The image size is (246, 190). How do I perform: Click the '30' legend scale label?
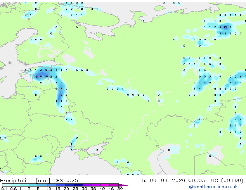pos(84,188)
